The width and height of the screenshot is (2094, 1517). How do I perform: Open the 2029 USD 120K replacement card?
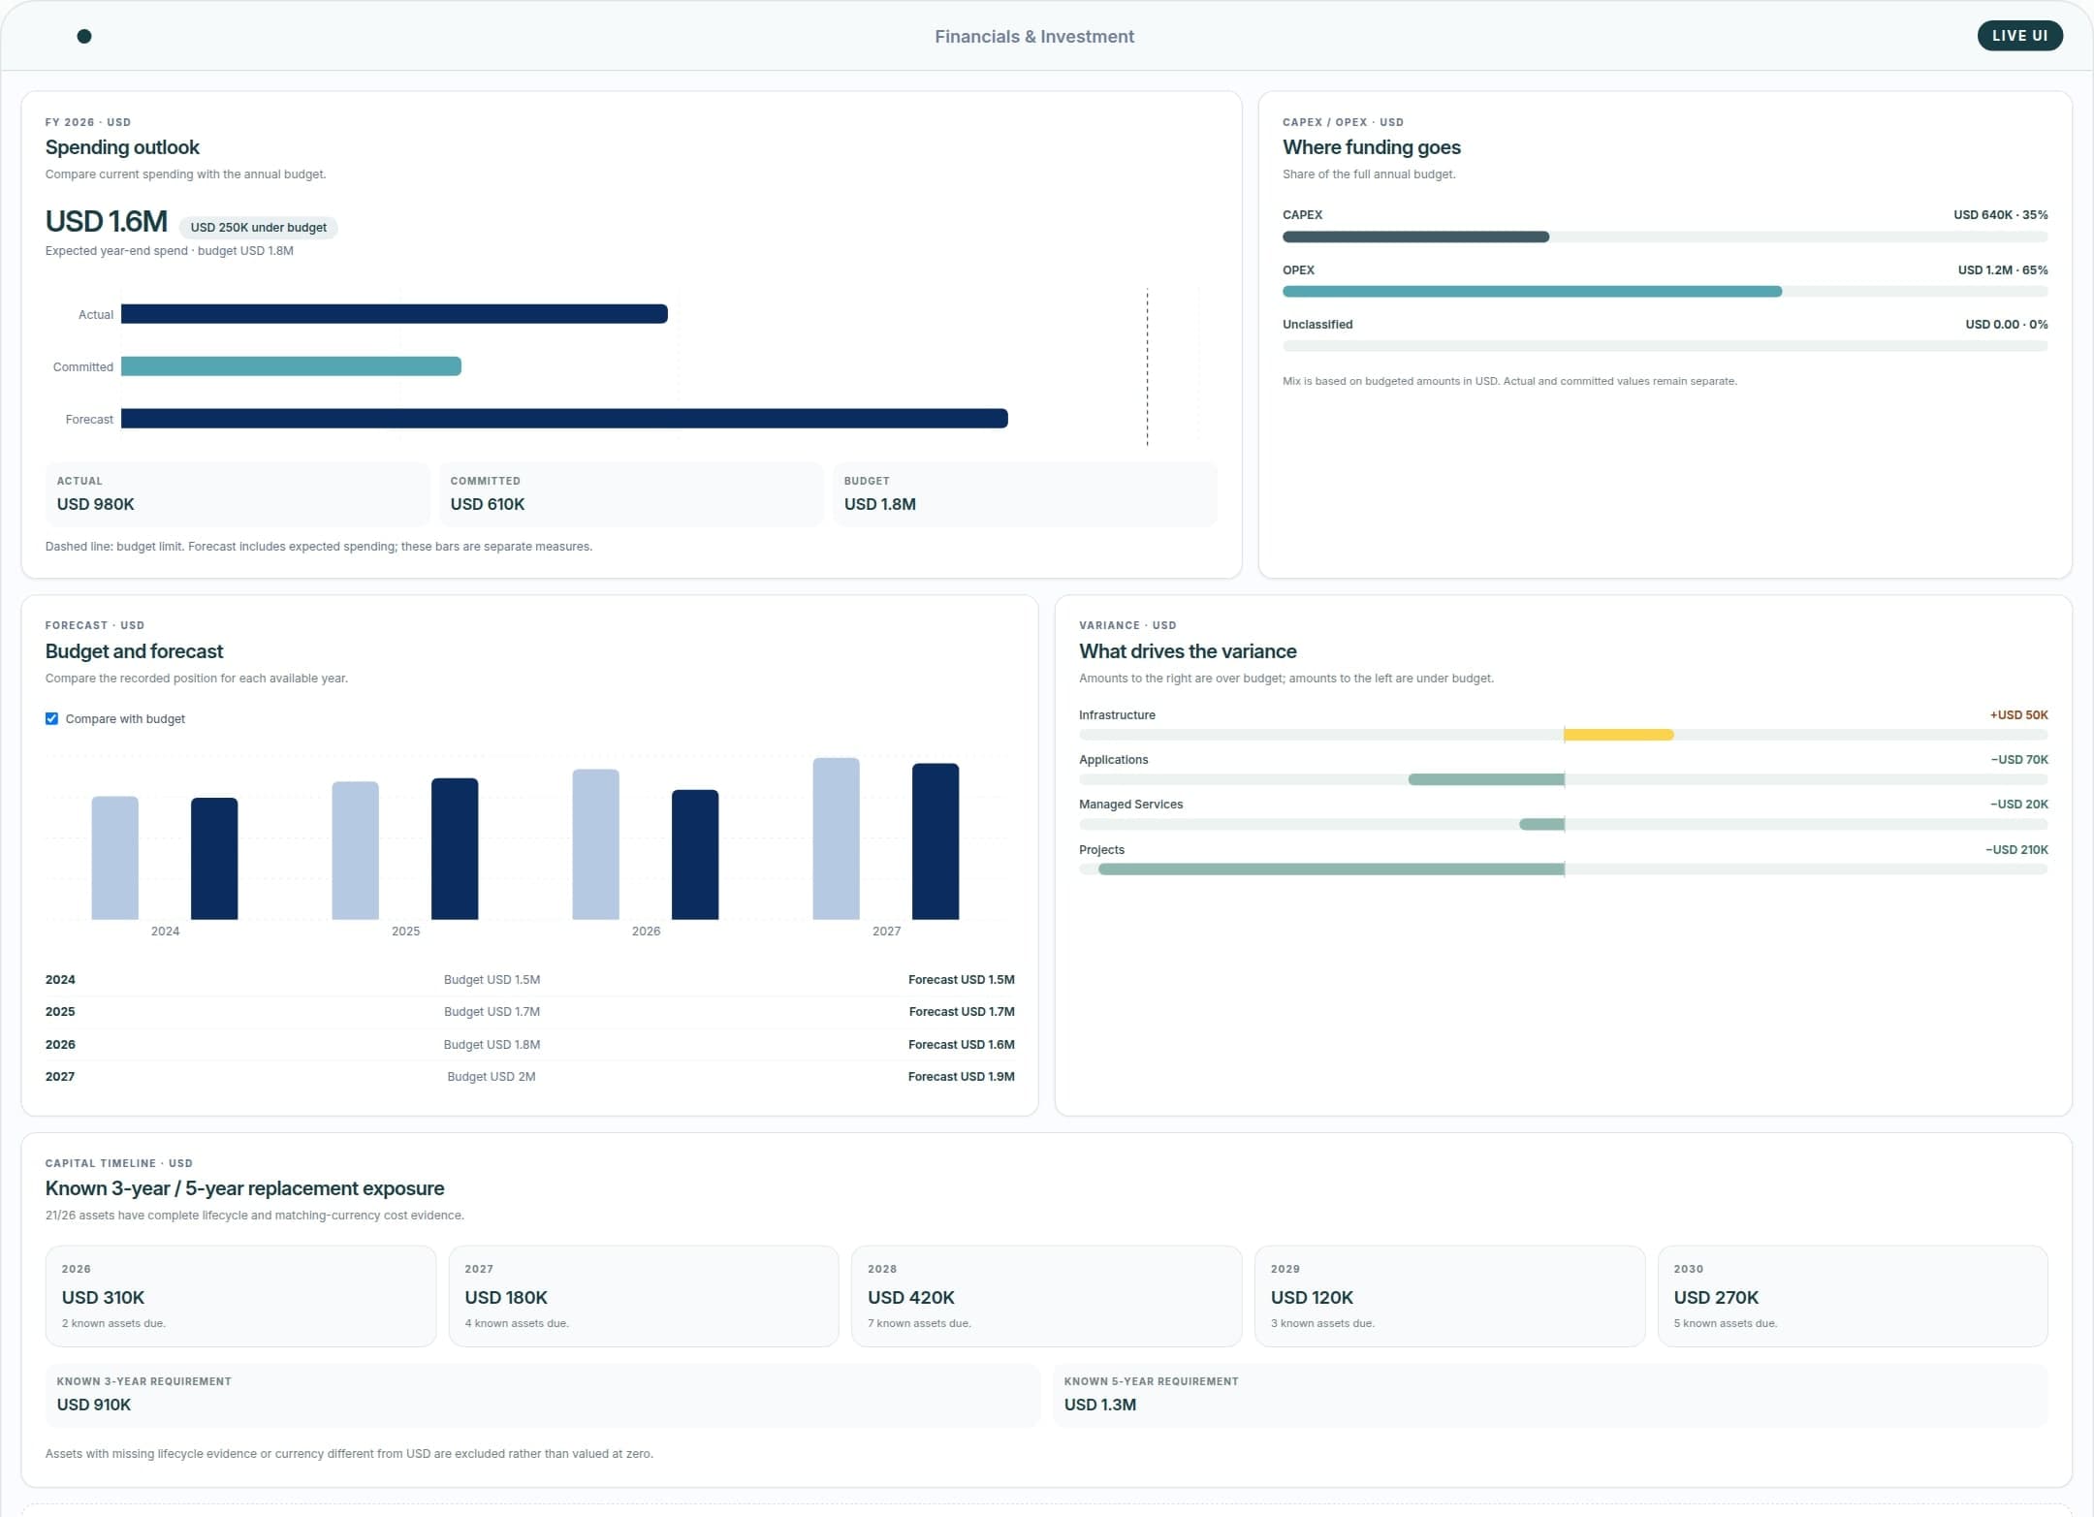(1449, 1297)
